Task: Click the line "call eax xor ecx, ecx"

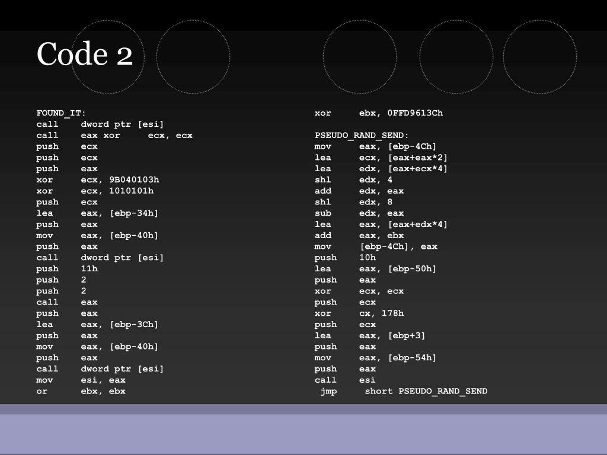Action: (x=114, y=136)
